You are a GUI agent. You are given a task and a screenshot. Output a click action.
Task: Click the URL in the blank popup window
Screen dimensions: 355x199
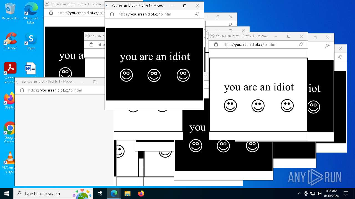pyautogui.click(x=55, y=90)
